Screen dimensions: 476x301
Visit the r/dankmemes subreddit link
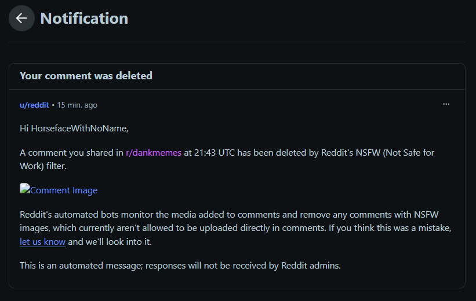click(x=154, y=152)
